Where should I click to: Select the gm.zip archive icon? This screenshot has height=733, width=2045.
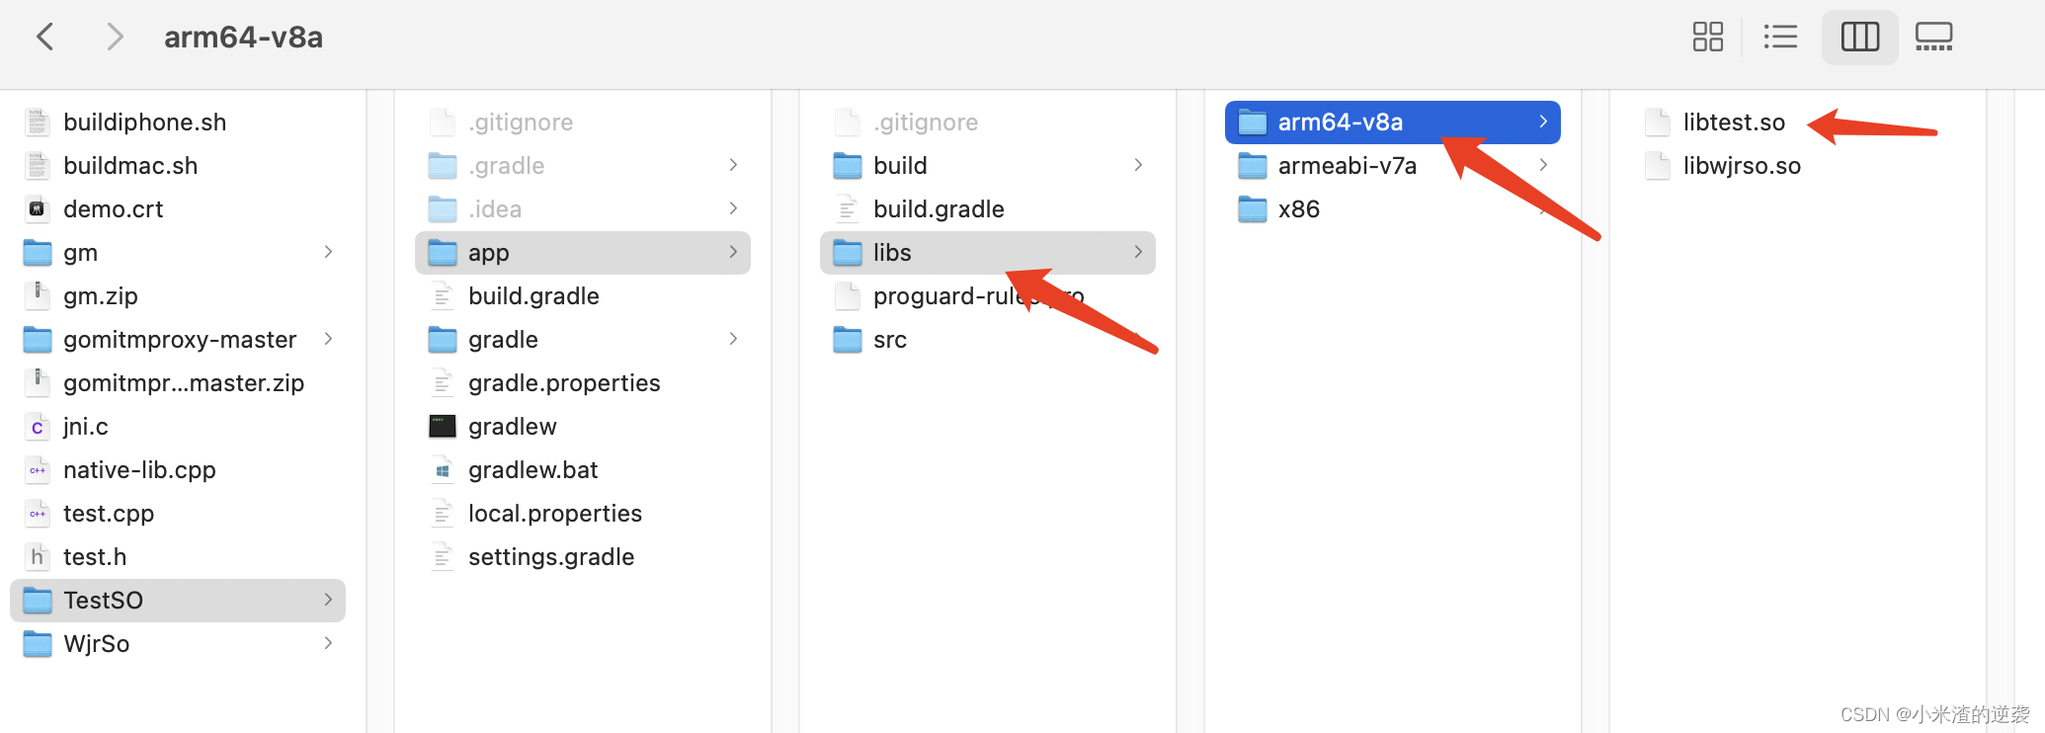click(38, 296)
